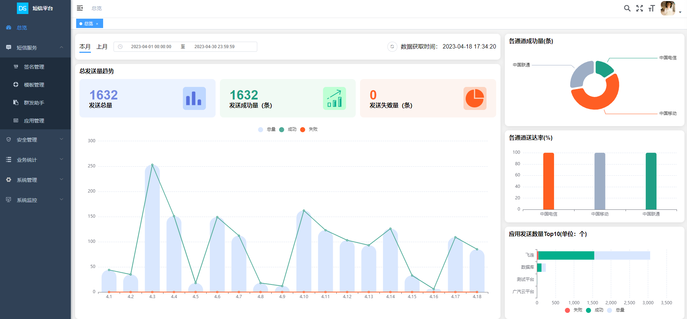Click the 系统管理 gear icon
This screenshot has height=319, width=687.
(9, 180)
